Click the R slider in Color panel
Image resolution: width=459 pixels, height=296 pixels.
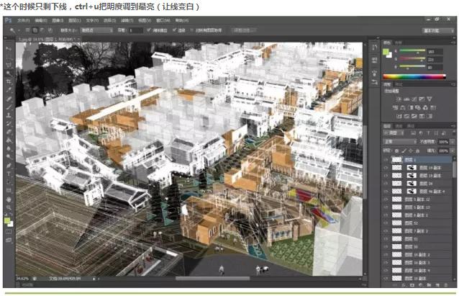[x=412, y=51]
